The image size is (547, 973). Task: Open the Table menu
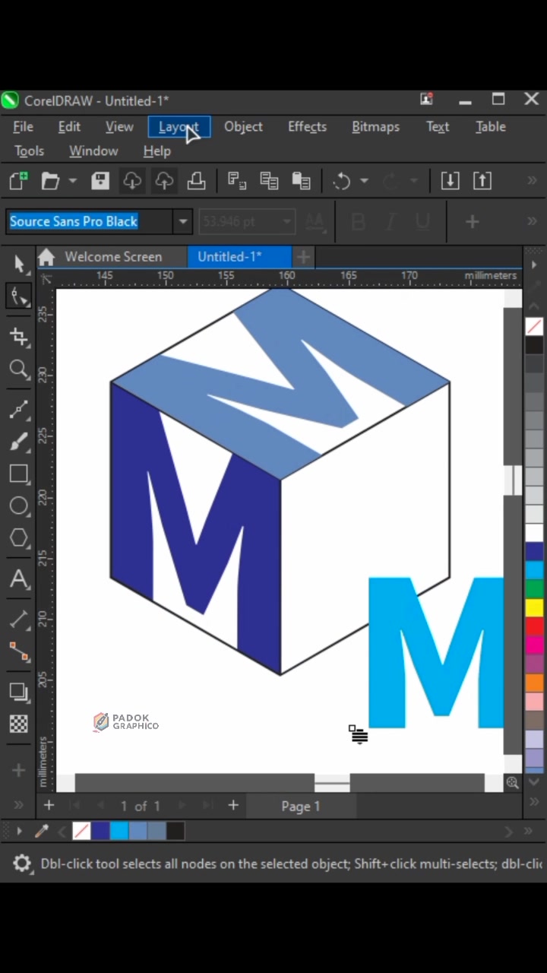[x=491, y=127]
